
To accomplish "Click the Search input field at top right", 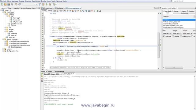I will (184, 1).
